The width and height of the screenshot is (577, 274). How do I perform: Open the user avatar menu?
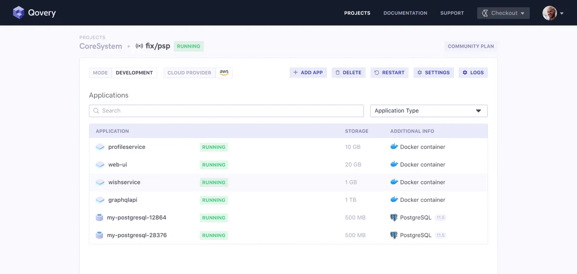tap(550, 13)
